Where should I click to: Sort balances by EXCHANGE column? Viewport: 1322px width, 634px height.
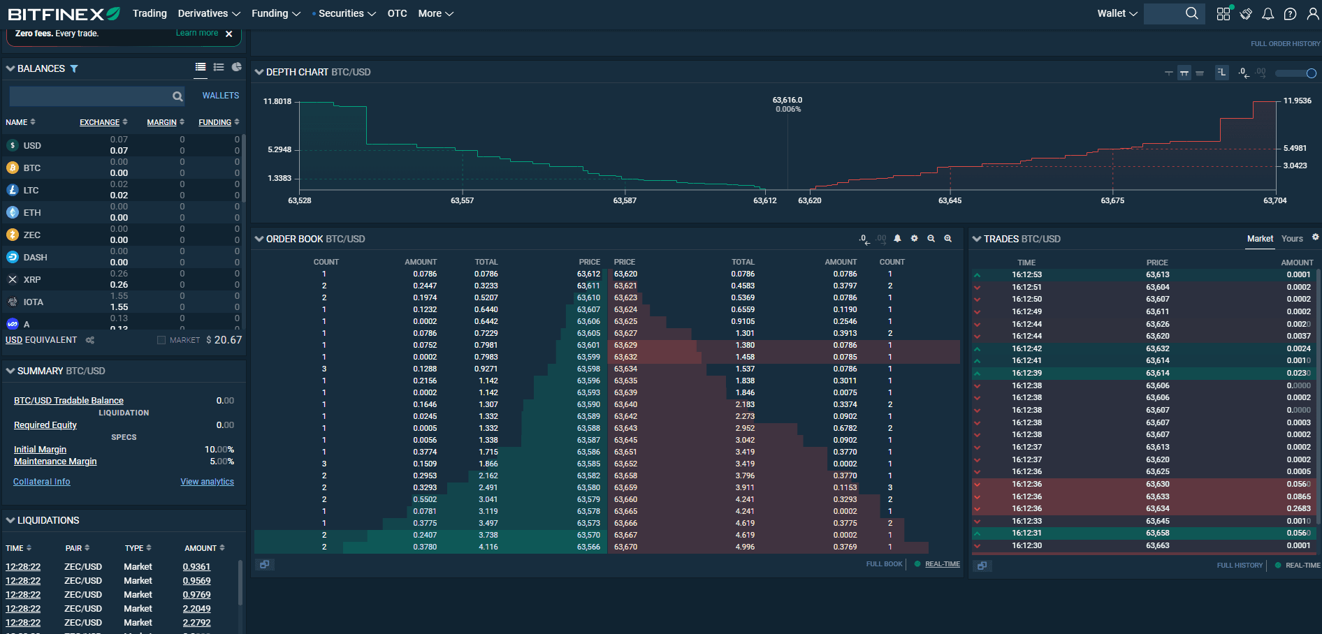[x=103, y=122]
